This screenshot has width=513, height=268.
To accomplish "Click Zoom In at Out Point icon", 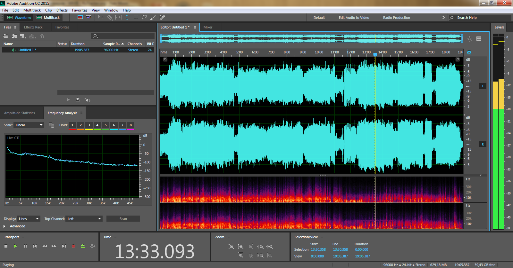I will pyautogui.click(x=260, y=255).
